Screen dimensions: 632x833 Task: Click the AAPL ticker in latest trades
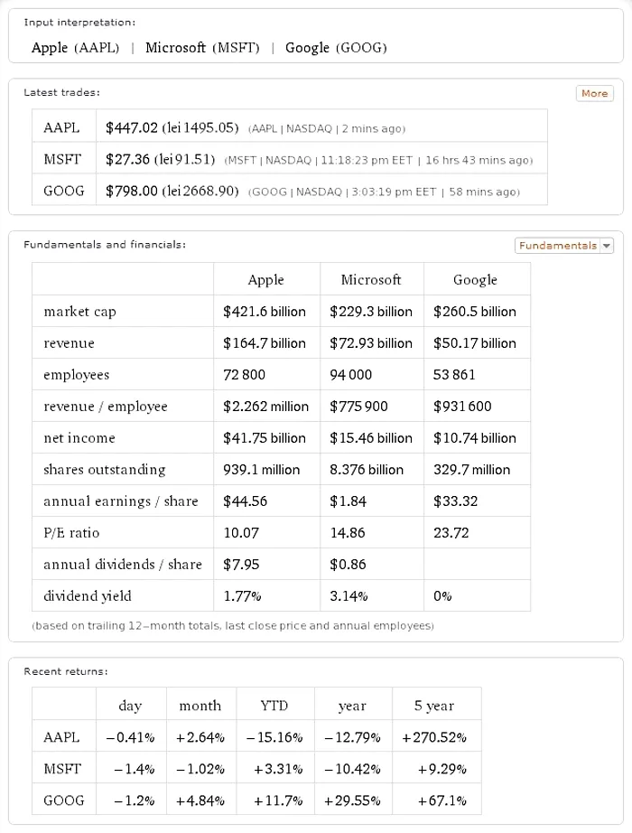[x=61, y=126]
